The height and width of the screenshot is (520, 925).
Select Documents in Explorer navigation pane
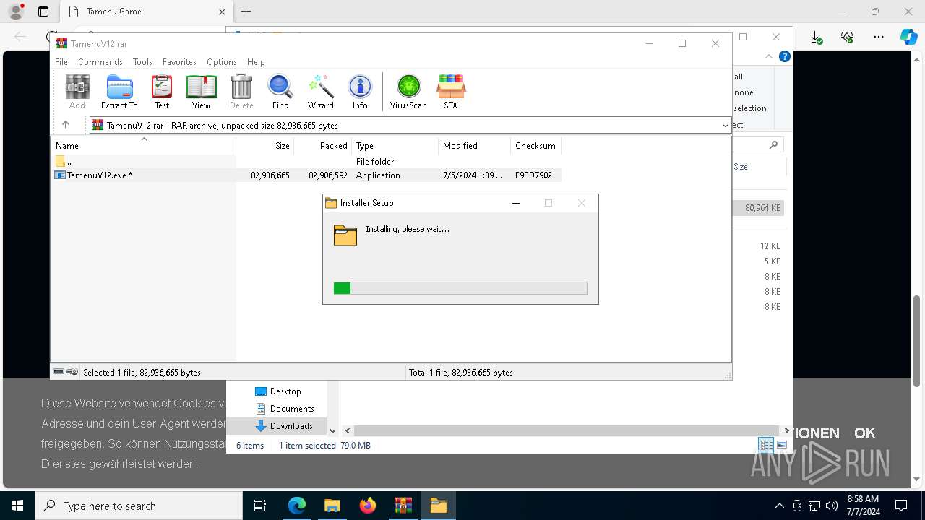[284, 409]
